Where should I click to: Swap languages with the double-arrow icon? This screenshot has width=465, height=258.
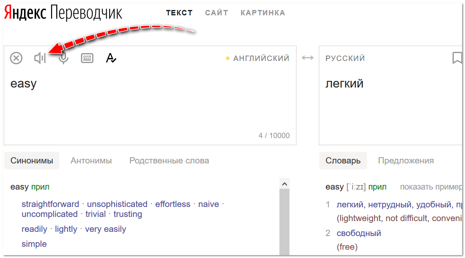click(308, 58)
